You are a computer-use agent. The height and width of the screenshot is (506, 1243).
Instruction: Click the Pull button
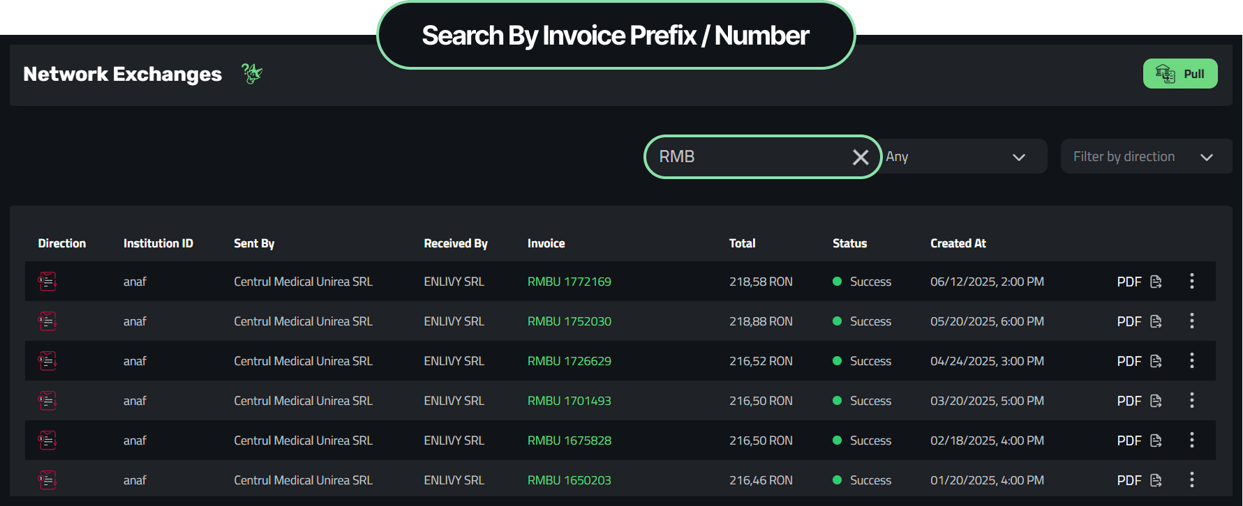[1179, 74]
